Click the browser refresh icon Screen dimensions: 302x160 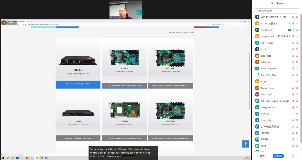[16, 25]
